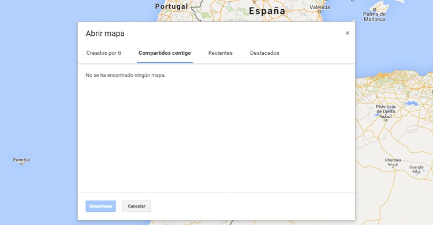Click the Cancelar button
This screenshot has height=225, width=433.
(136, 206)
